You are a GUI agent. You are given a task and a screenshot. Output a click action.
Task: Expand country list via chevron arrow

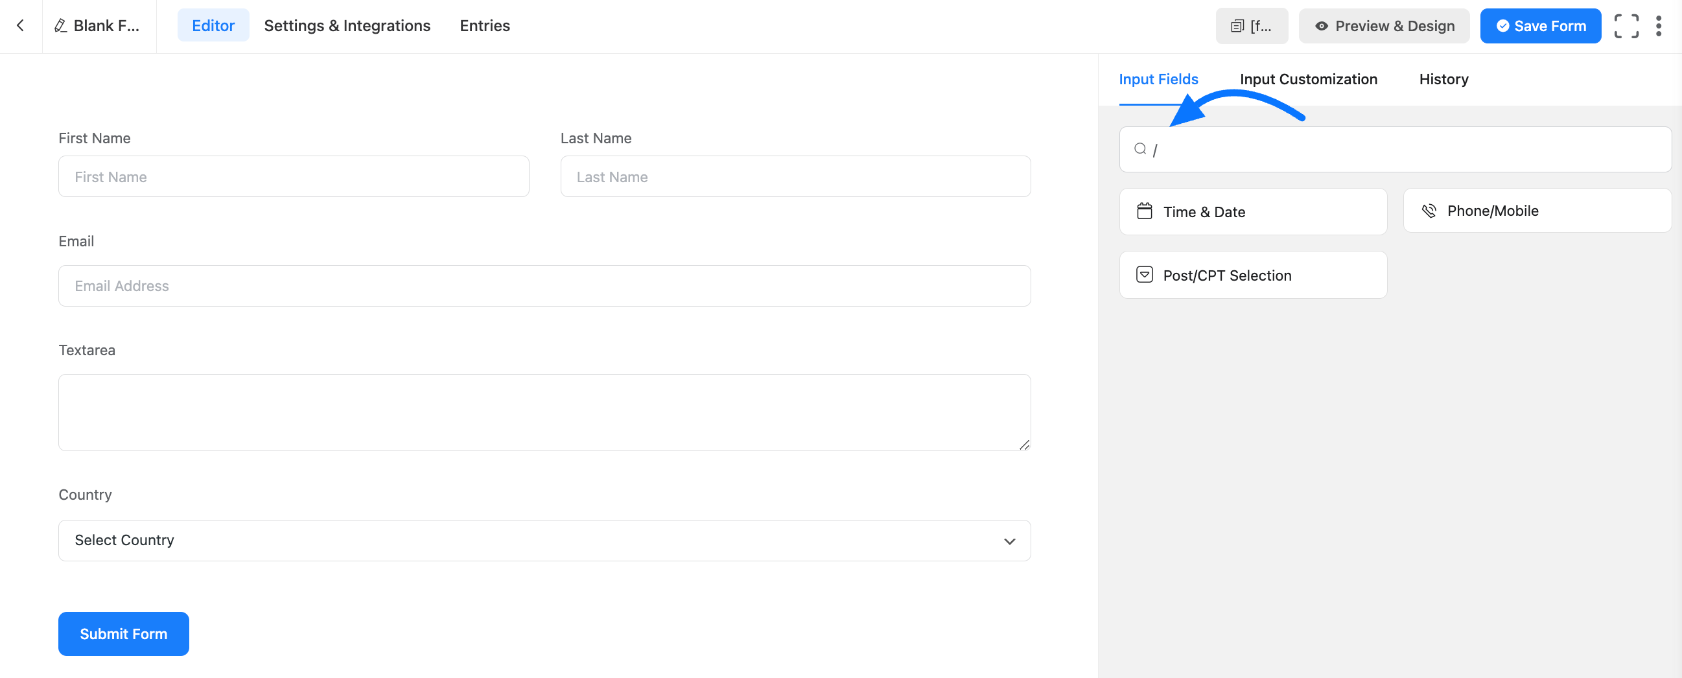[1009, 541]
